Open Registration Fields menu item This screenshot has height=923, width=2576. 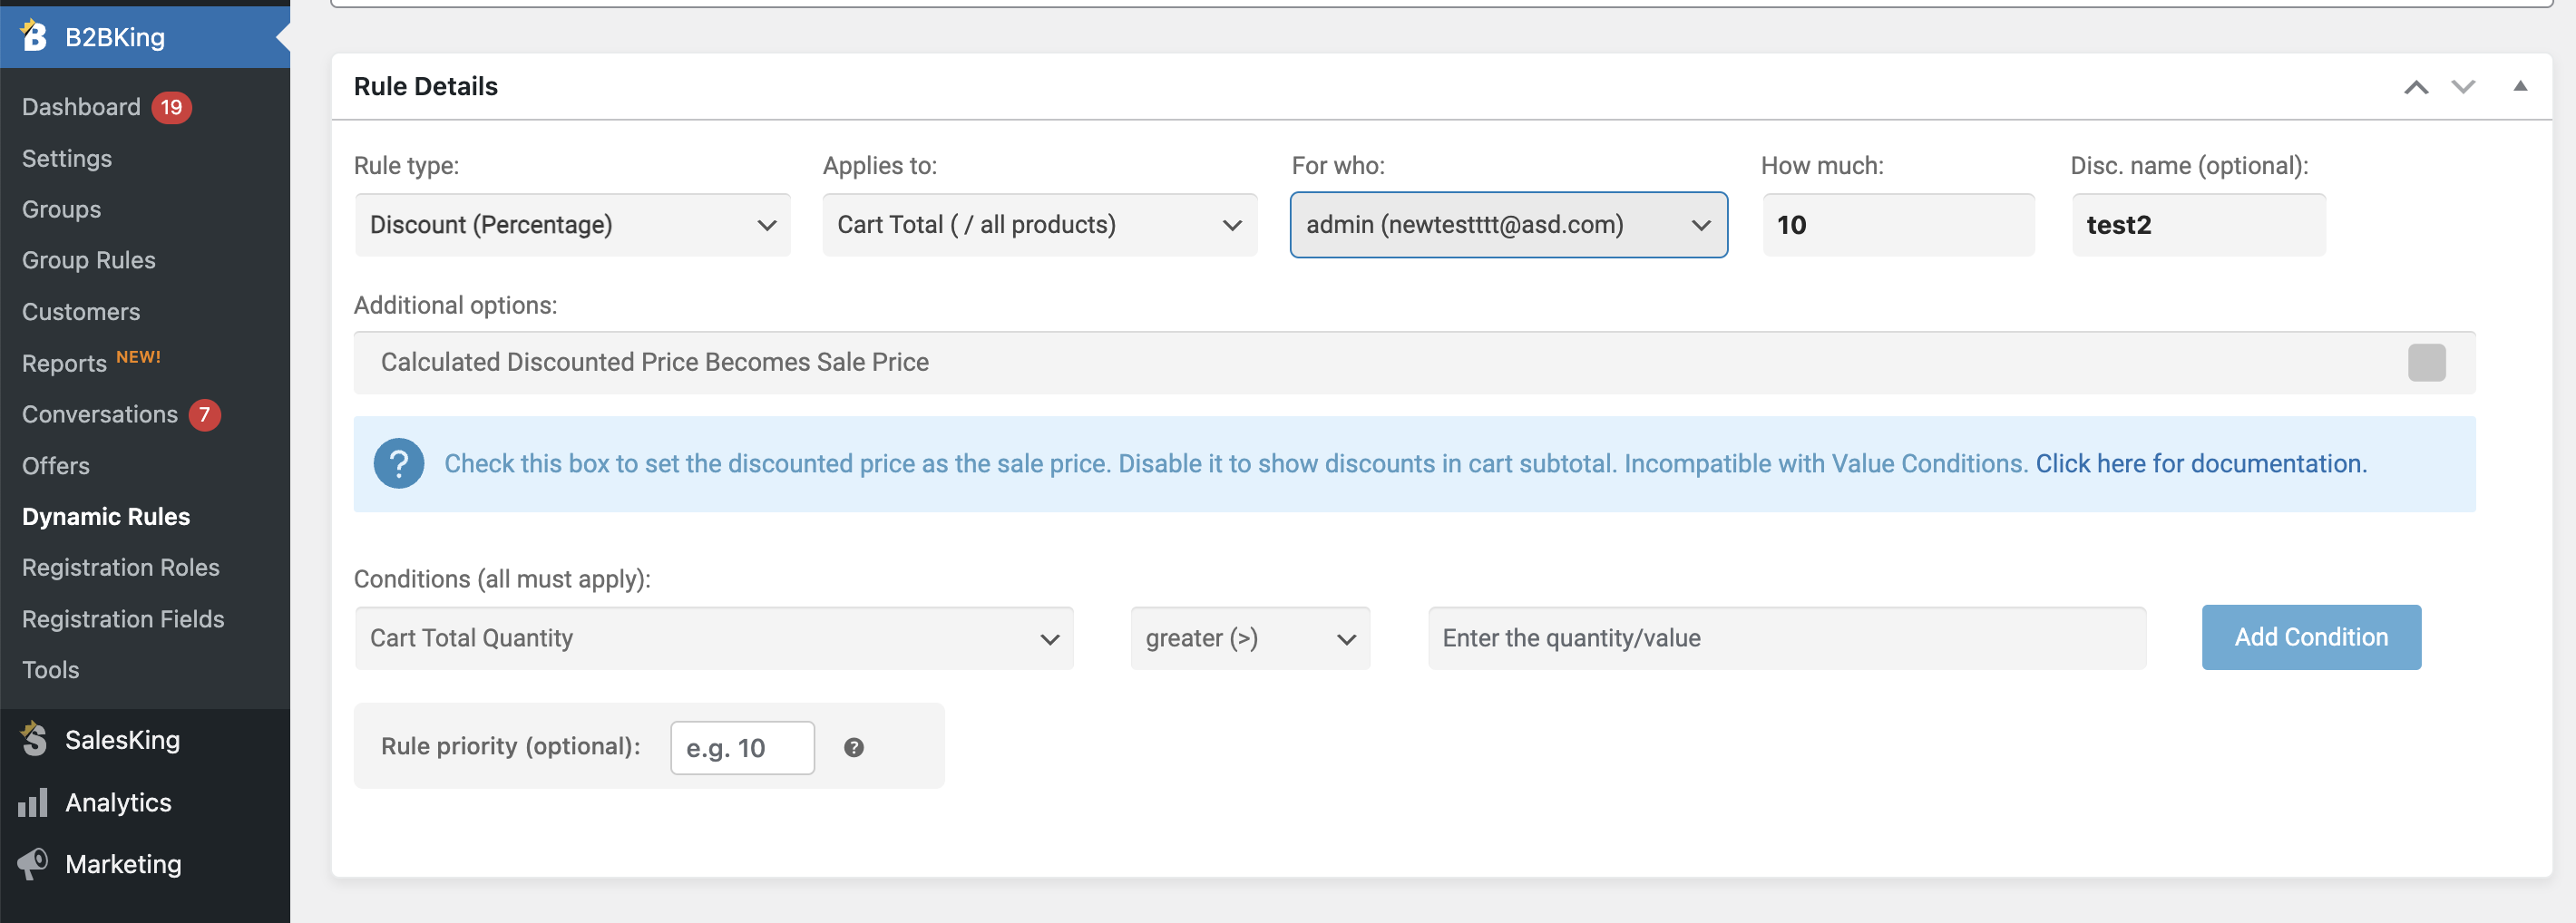123,619
